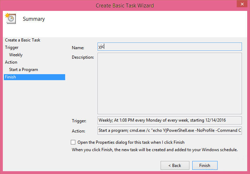Click into the Name input field

[170, 47]
